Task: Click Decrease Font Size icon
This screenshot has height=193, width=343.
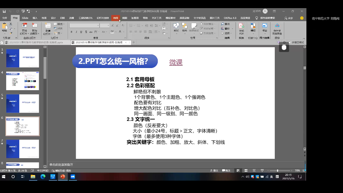Action: [117, 26]
